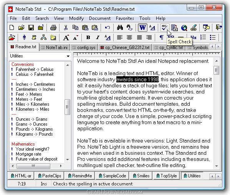Click the globe with magnifier browser-preview icon
The width and height of the screenshot is (230, 195).
pos(184,28)
